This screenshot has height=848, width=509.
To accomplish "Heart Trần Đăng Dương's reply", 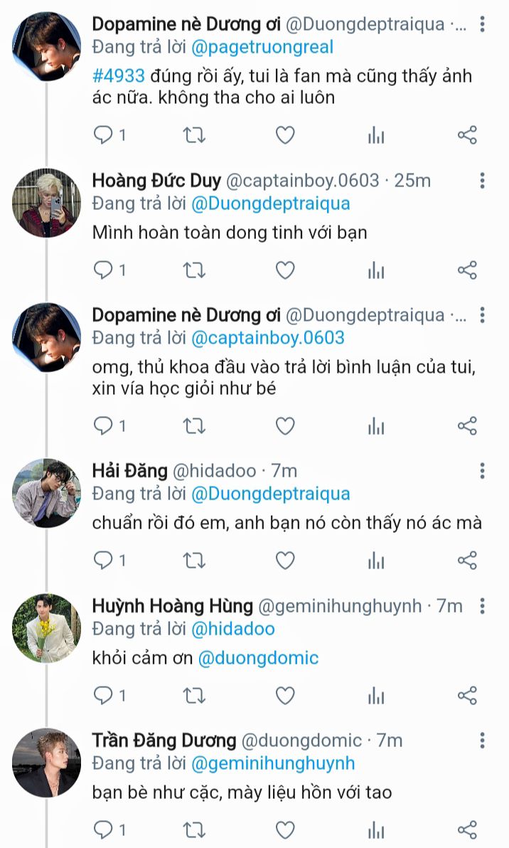I will click(x=285, y=830).
